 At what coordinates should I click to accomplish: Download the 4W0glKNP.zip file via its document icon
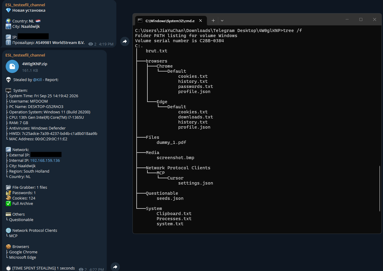(x=12, y=66)
